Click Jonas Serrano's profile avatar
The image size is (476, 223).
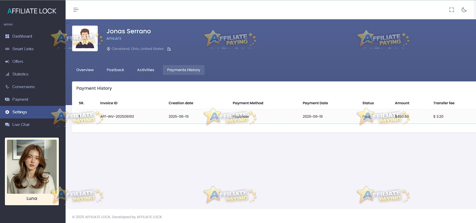[85, 38]
